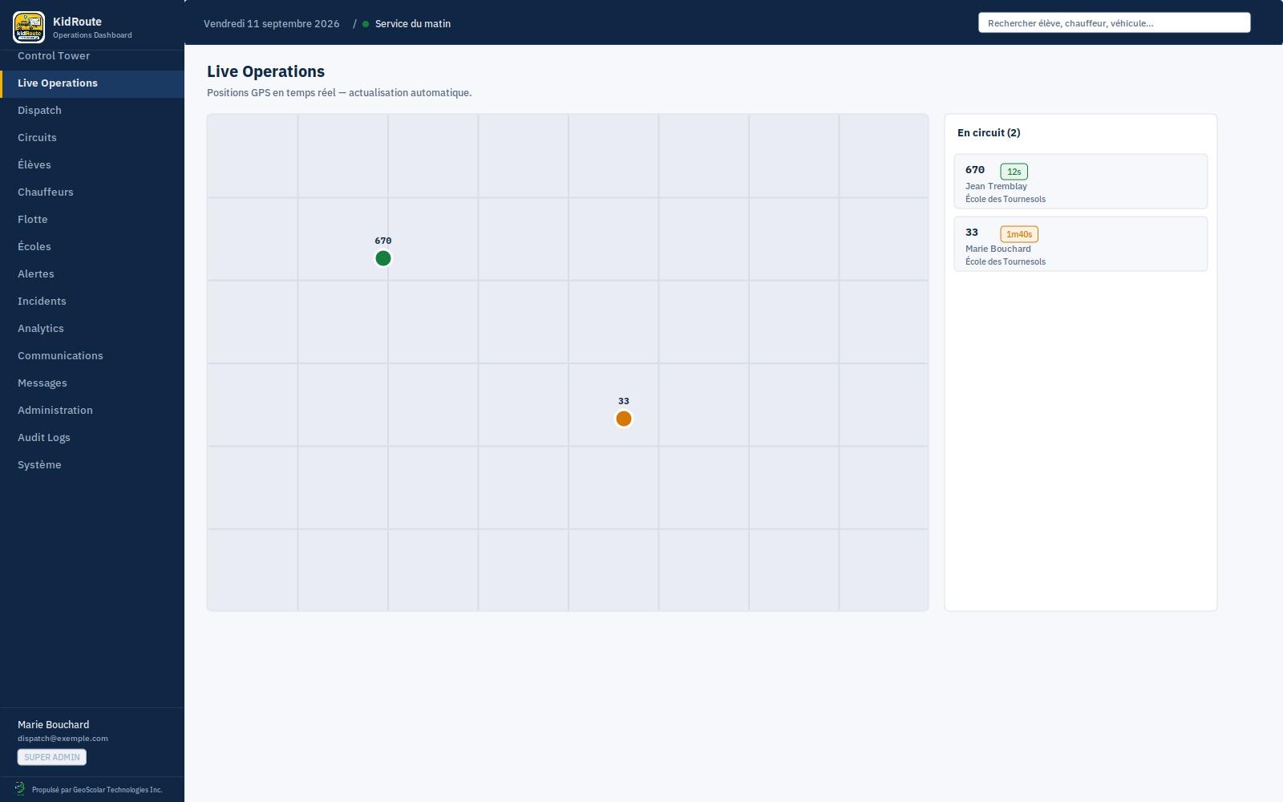Go to Dispatch section

coord(92,111)
